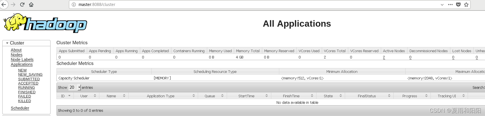Click the Scheduling Resource Type header

tap(215, 72)
